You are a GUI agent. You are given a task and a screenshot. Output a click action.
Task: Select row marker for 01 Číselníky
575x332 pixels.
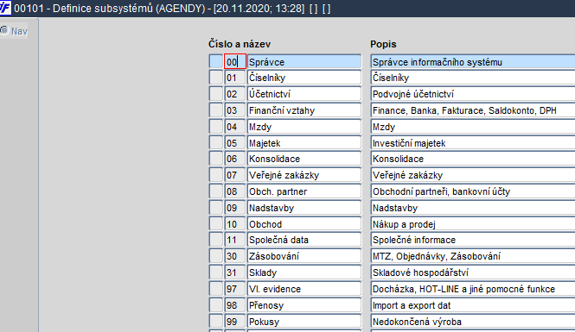[216, 77]
